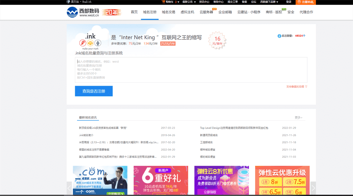Open the 虚拟主机 nav item
The width and height of the screenshot is (353, 196).
187,12
